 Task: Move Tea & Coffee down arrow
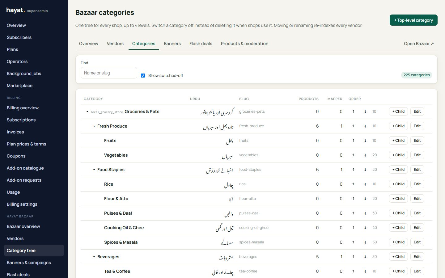(365, 271)
